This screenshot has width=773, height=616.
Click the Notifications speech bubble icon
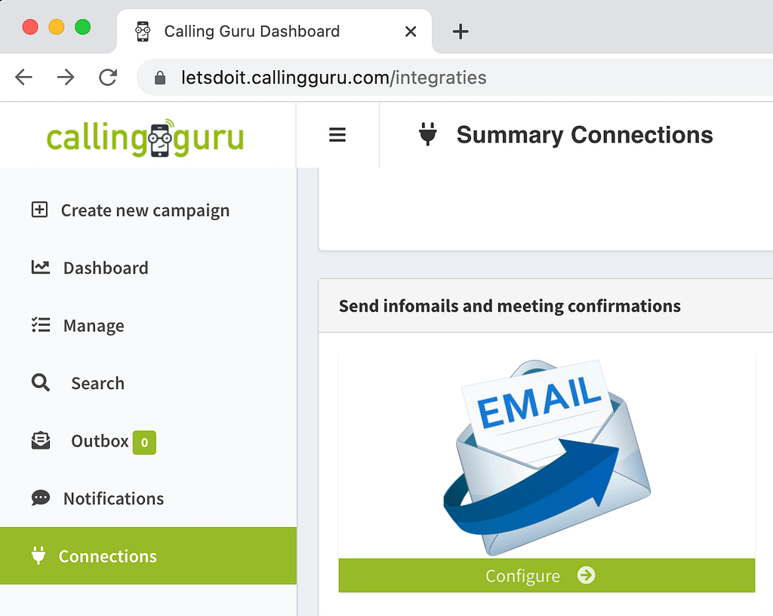point(41,498)
